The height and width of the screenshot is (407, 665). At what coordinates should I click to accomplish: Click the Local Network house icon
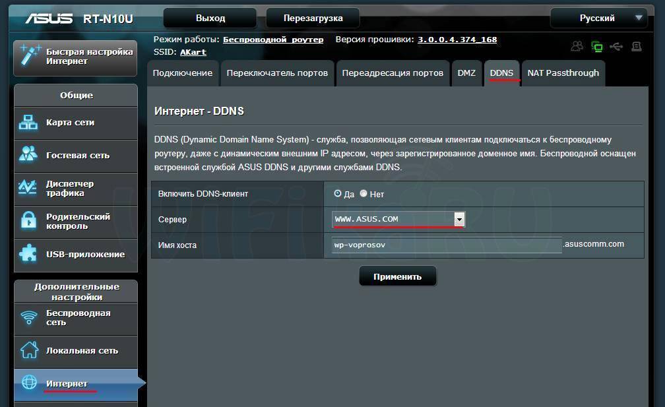point(28,350)
